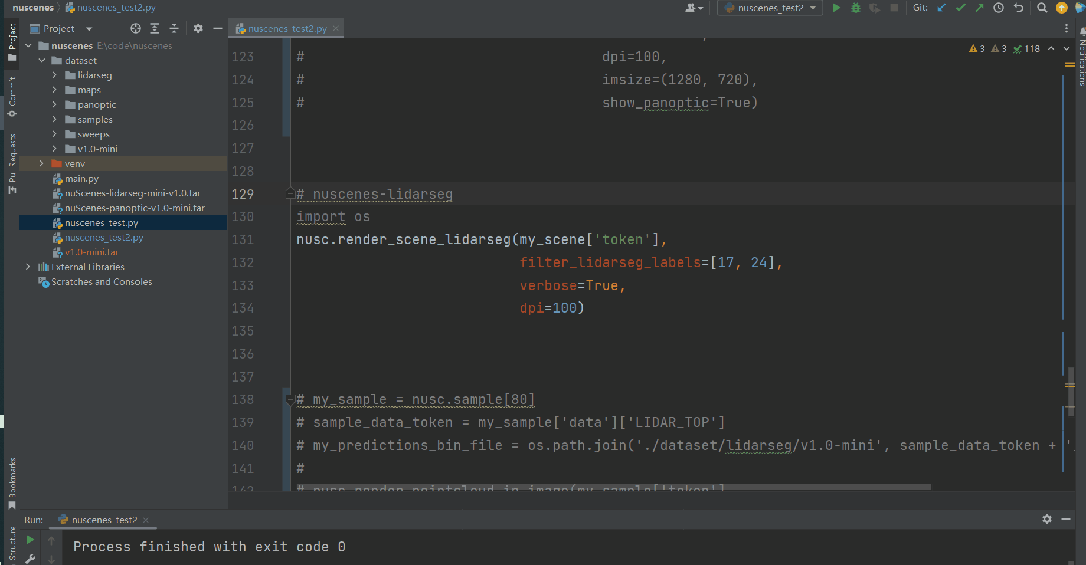Open Project panel settings gear
Screen dimensions: 1086x565
tap(198, 28)
